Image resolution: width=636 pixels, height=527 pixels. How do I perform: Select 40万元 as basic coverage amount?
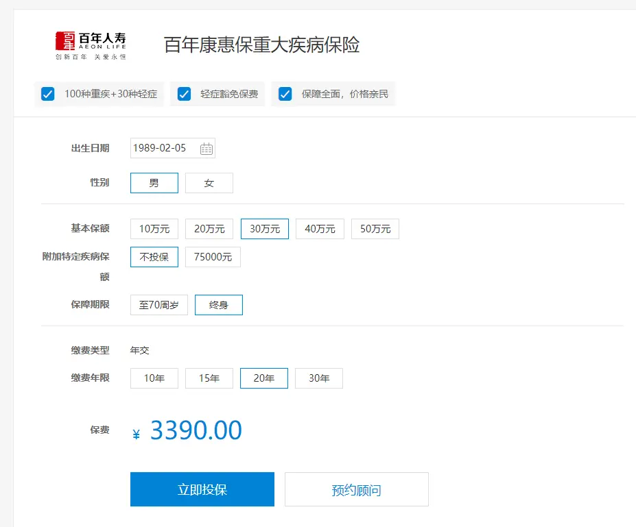[319, 228]
